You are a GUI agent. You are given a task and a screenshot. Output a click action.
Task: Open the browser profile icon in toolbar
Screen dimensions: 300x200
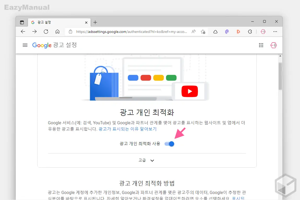[263, 32]
